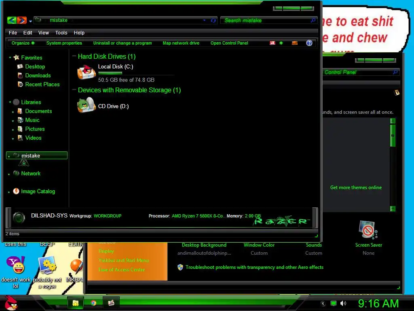Toggle the preview pane icon
This screenshot has width=414, height=311.
295,43
